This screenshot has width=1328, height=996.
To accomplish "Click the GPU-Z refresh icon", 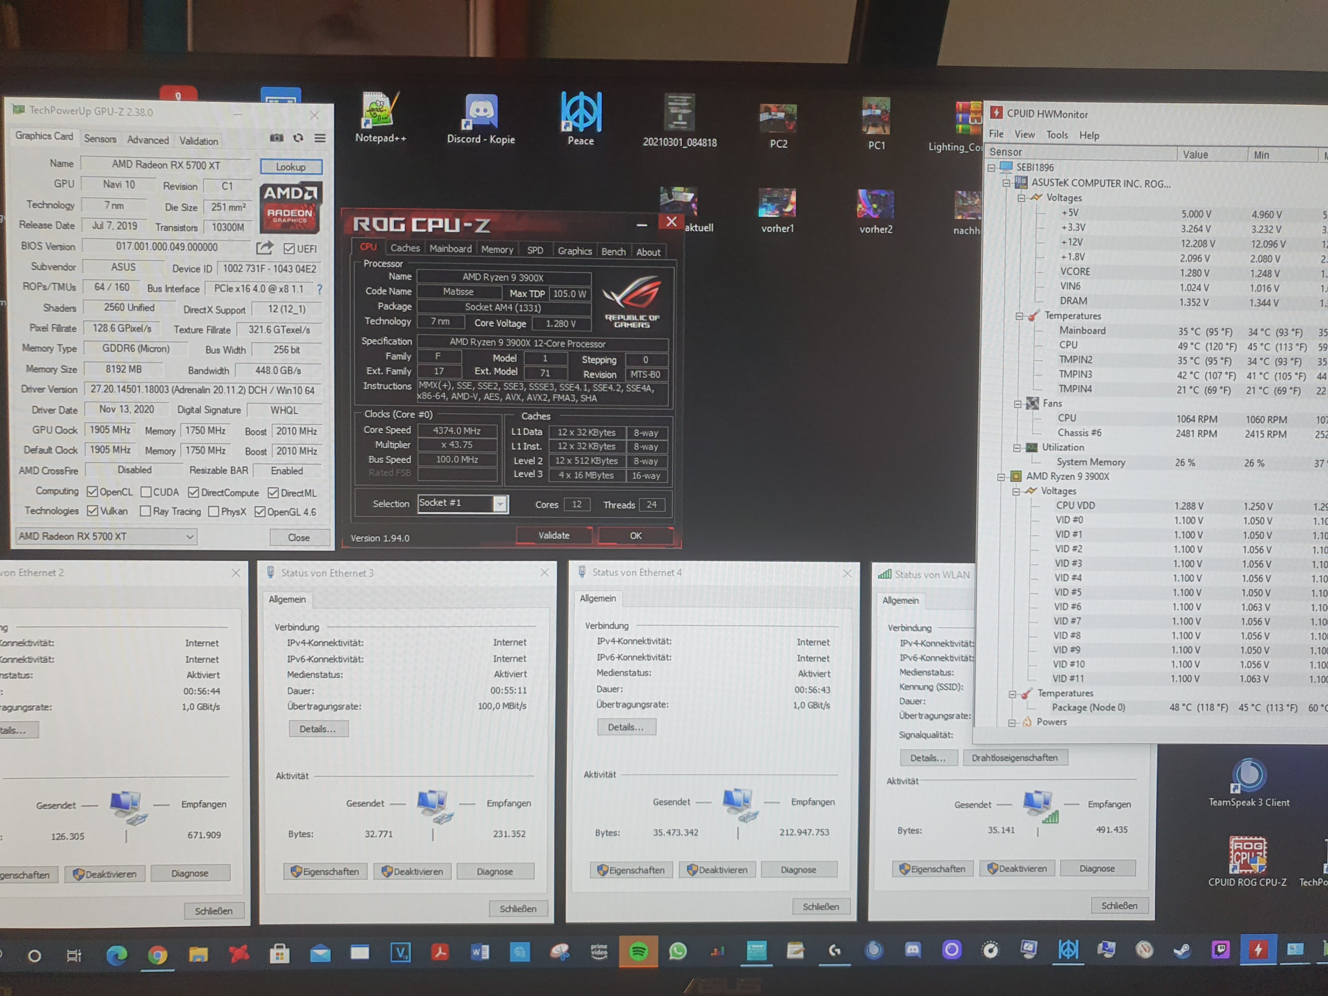I will tap(298, 138).
